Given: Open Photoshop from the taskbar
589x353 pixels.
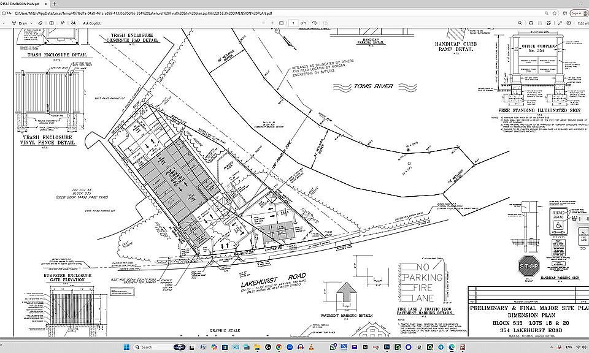Looking at the screenshot, I should click(x=386, y=347).
